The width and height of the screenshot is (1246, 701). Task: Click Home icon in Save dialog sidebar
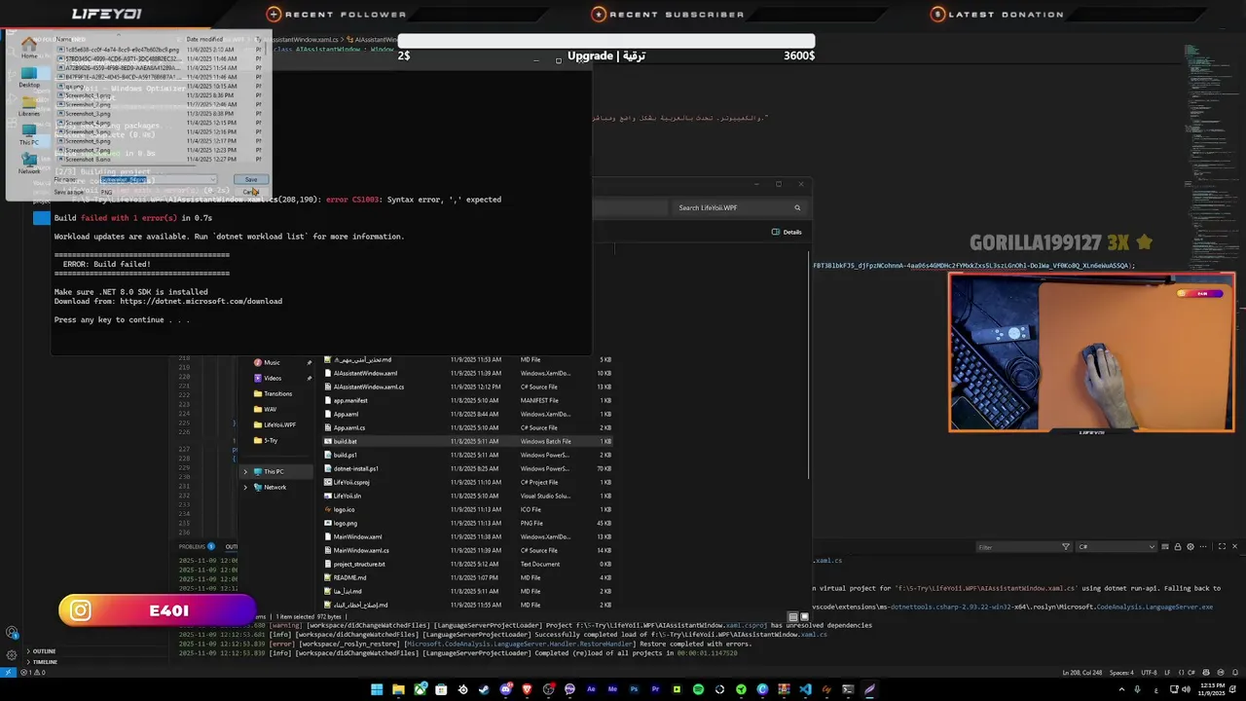pos(29,46)
